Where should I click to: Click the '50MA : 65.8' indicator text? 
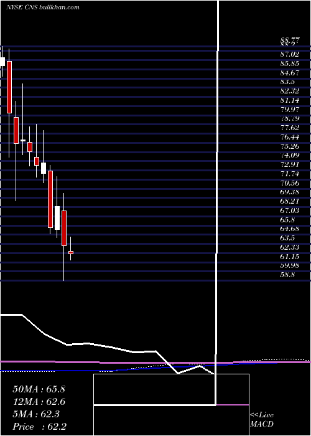coord(39,389)
